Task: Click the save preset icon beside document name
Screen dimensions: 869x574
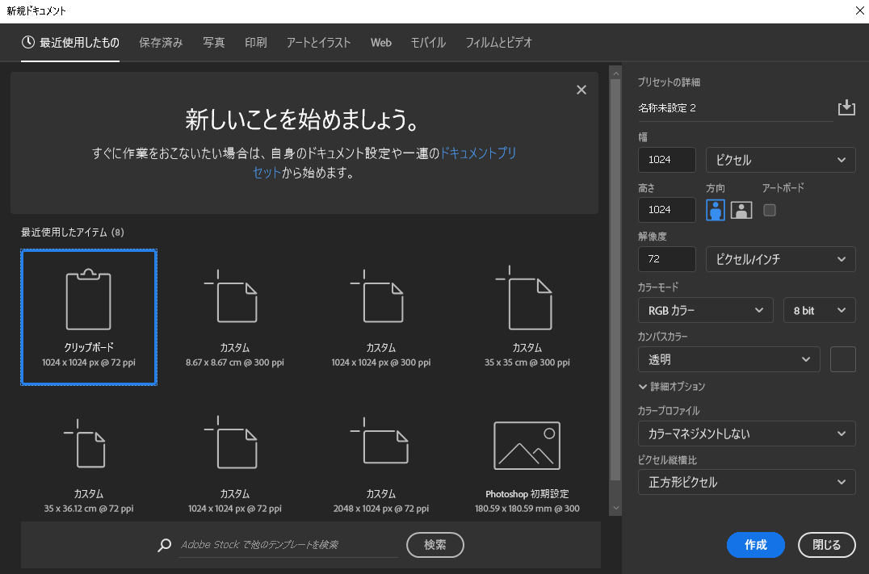Action: tap(846, 107)
